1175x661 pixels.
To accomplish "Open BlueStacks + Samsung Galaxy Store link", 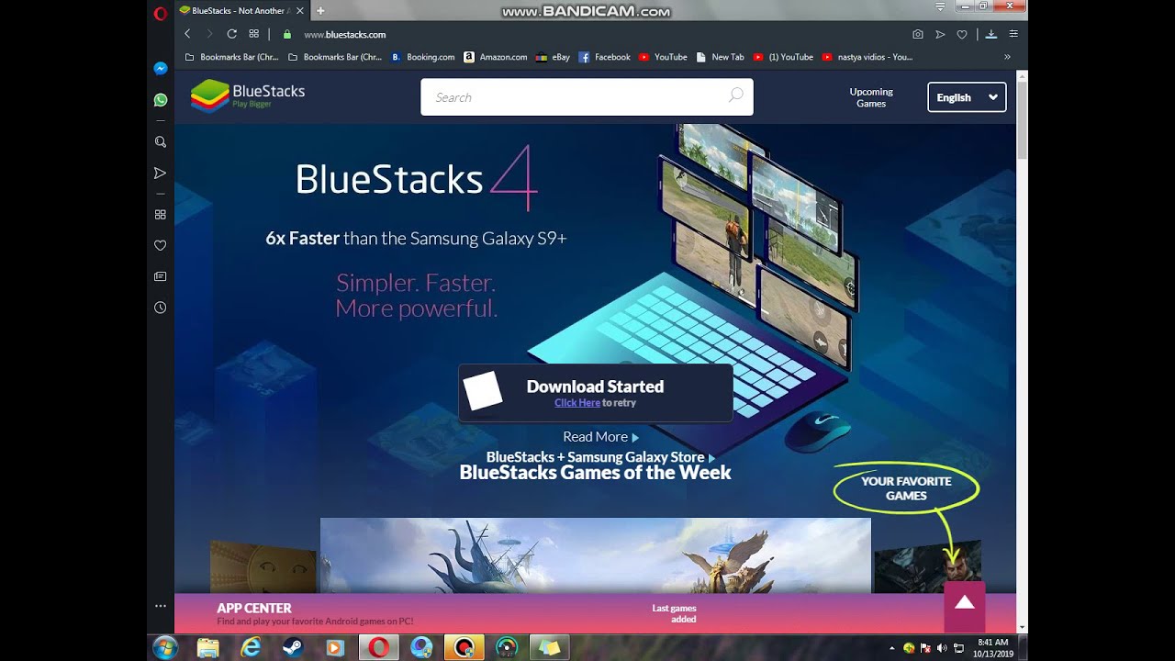I will [x=600, y=457].
